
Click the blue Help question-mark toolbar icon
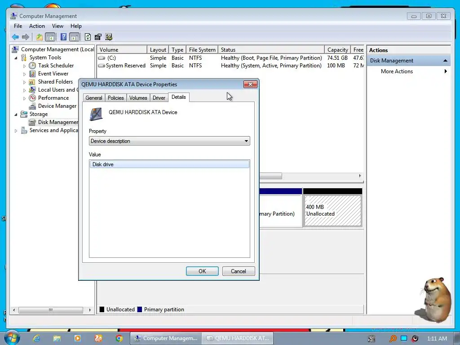click(x=63, y=37)
